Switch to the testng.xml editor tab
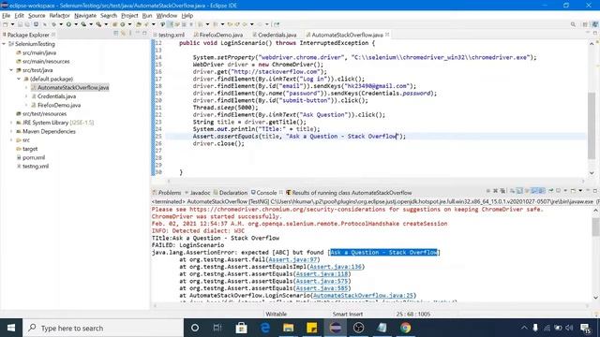Screen dimensions: 600x337 click(169, 35)
